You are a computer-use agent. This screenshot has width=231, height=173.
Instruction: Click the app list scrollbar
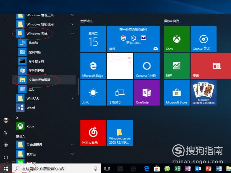click(x=78, y=87)
